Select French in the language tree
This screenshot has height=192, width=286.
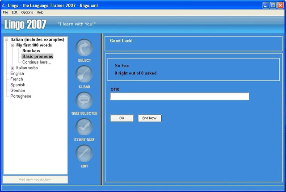[17, 79]
